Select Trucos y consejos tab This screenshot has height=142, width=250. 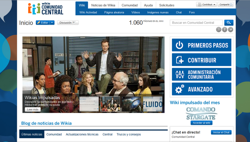pyautogui.click(x=129, y=134)
